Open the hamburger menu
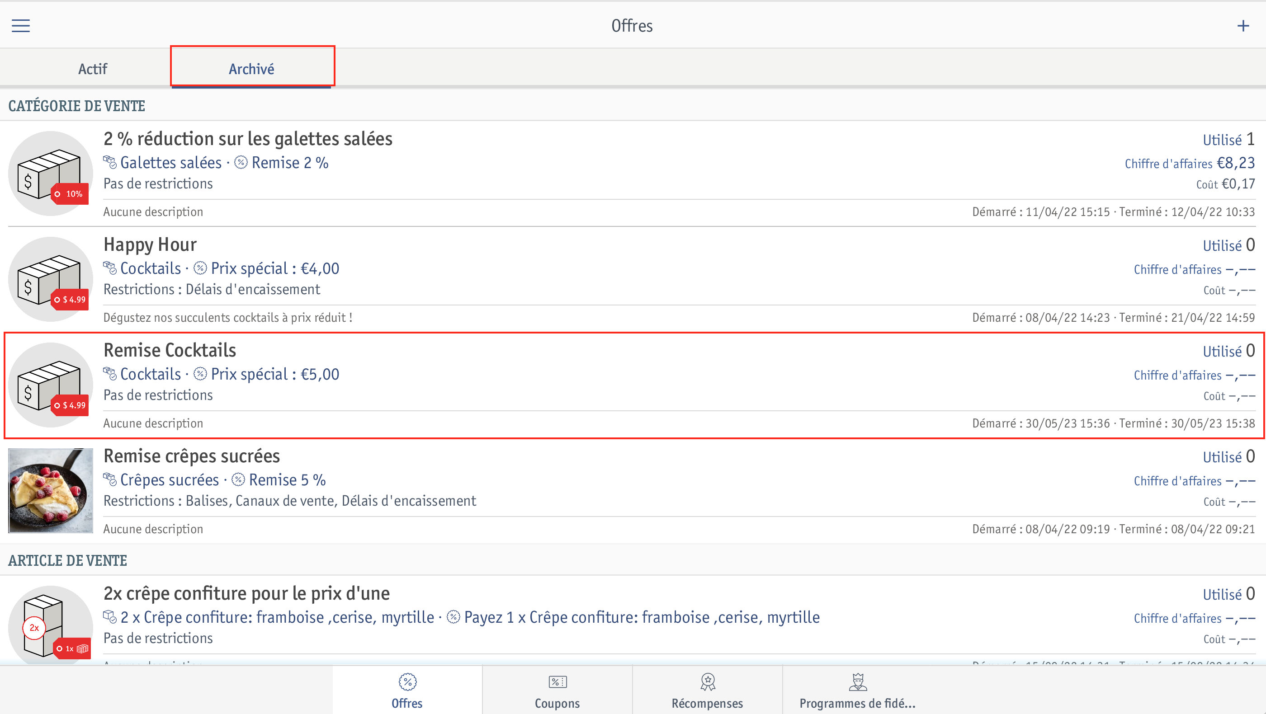This screenshot has height=714, width=1266. pos(21,26)
